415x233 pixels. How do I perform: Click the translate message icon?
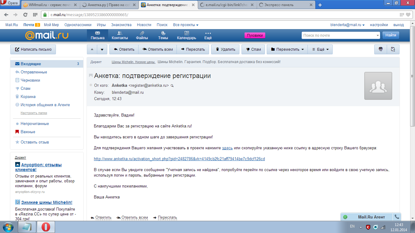point(393,49)
